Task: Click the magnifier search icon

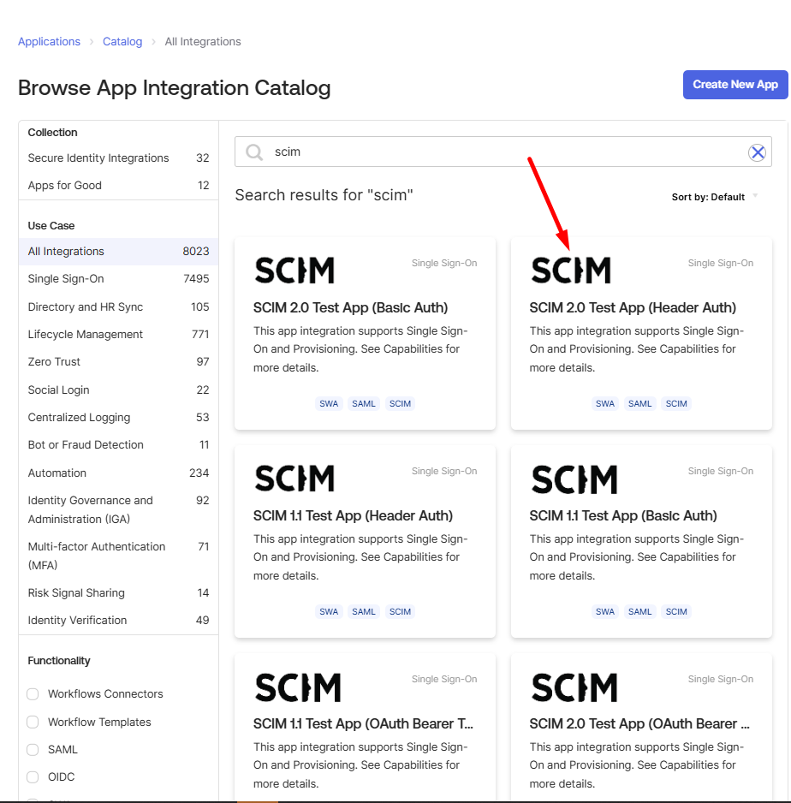Action: click(x=254, y=152)
